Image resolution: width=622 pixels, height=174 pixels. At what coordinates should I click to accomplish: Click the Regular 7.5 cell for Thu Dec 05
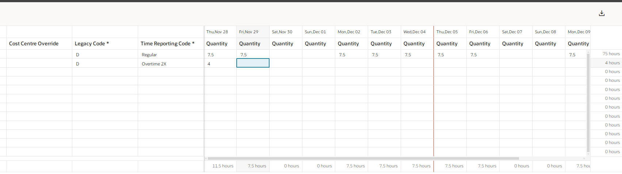tap(450, 54)
